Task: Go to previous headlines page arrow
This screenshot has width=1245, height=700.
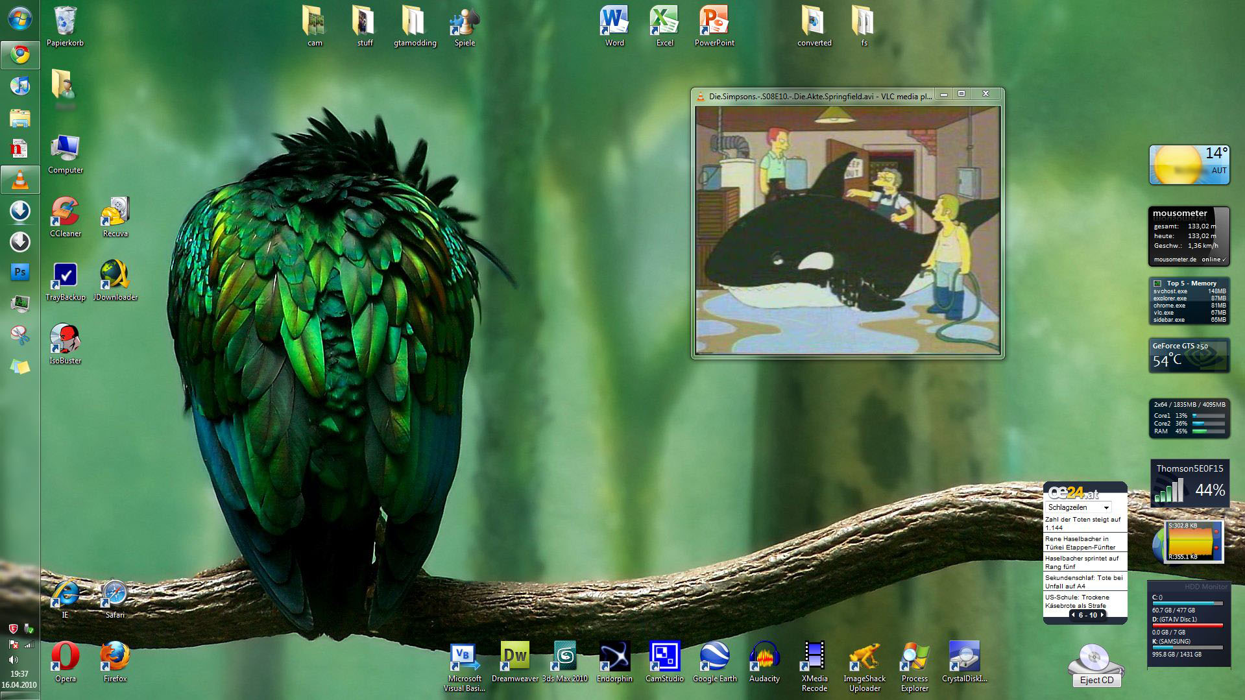Action: (x=1073, y=614)
